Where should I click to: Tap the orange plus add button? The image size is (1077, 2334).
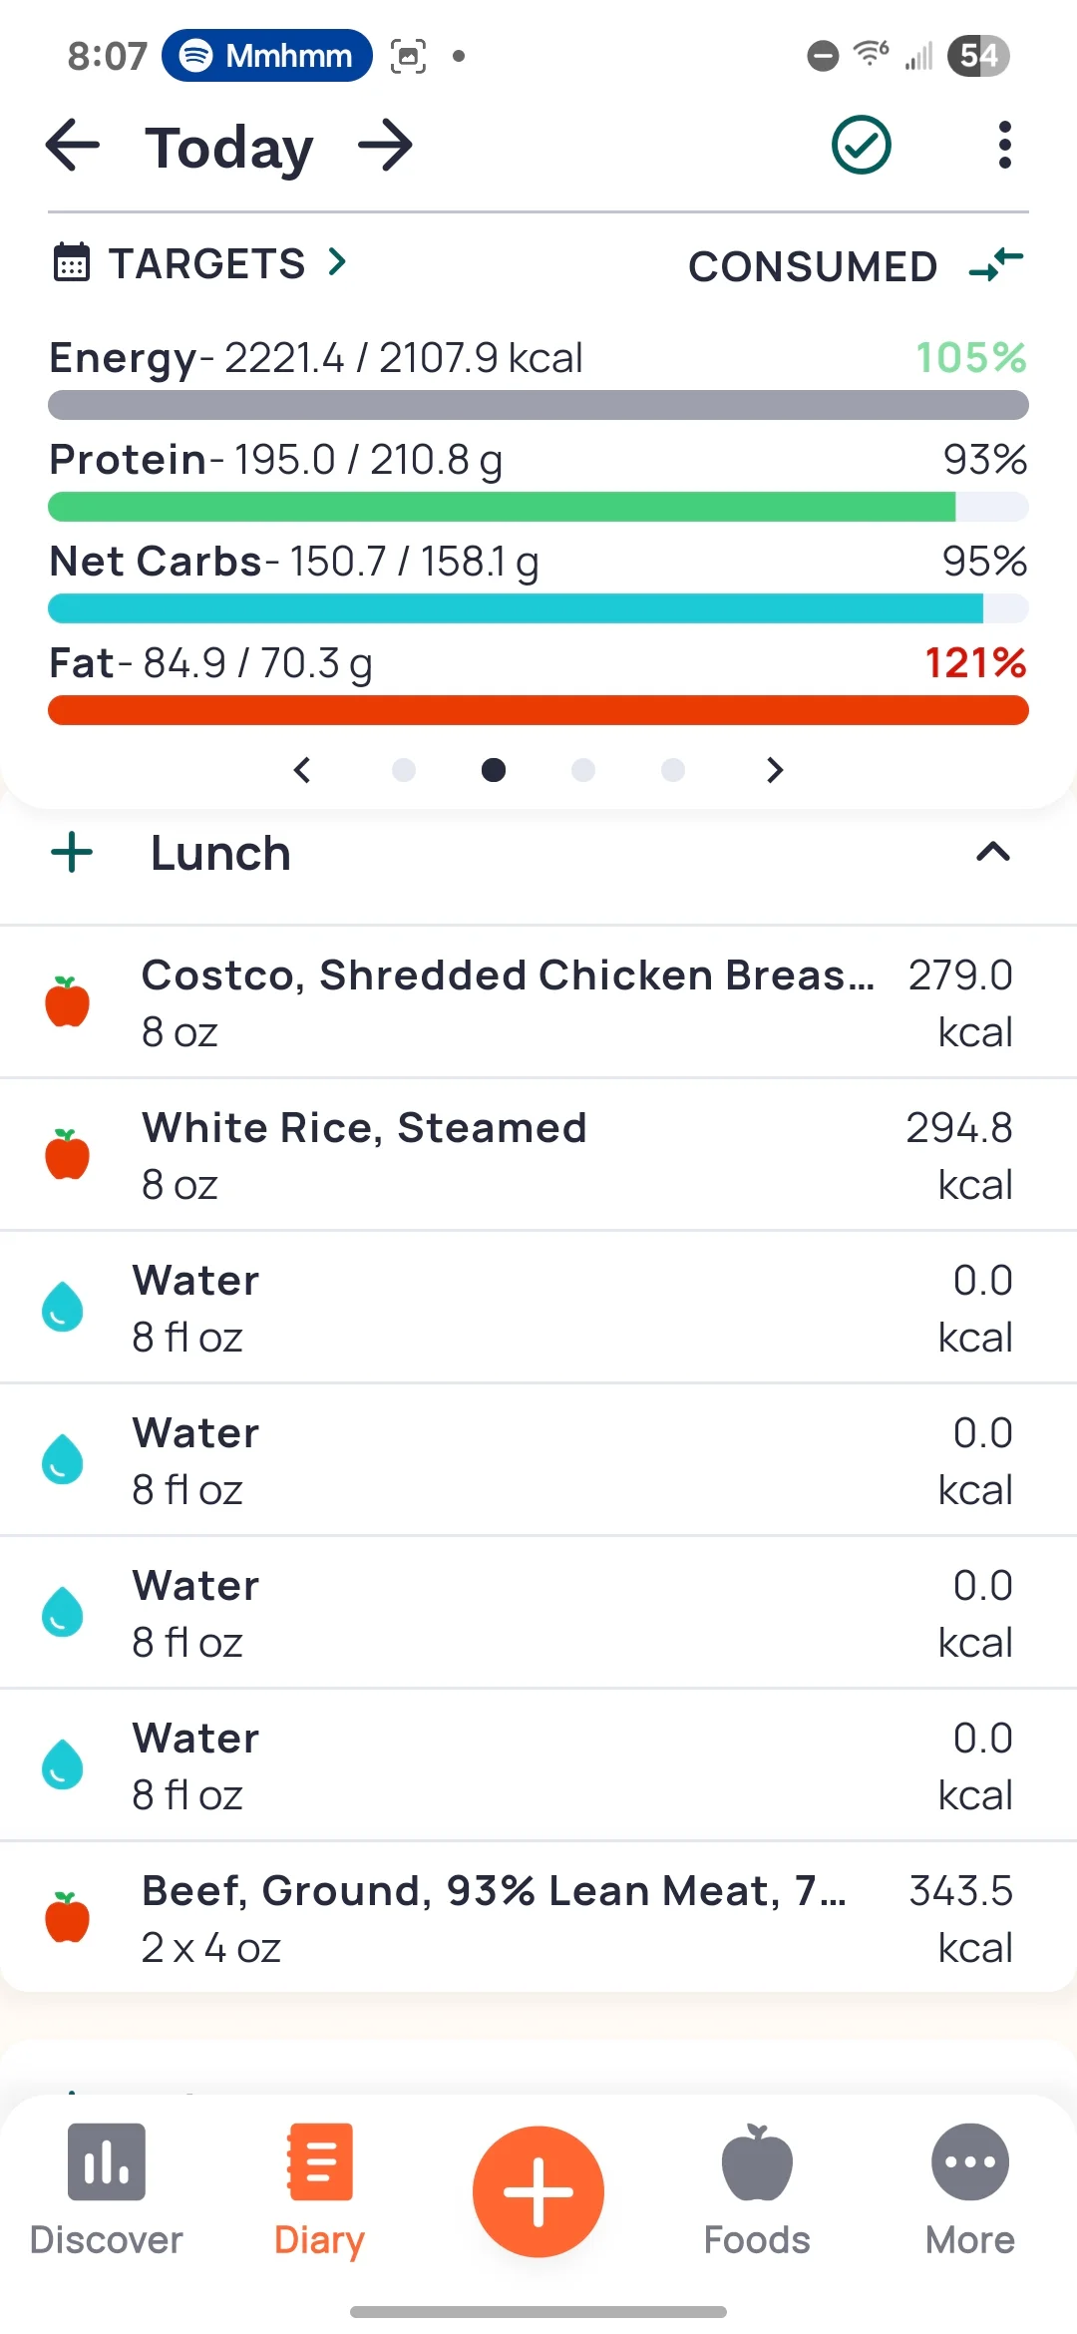(538, 2191)
